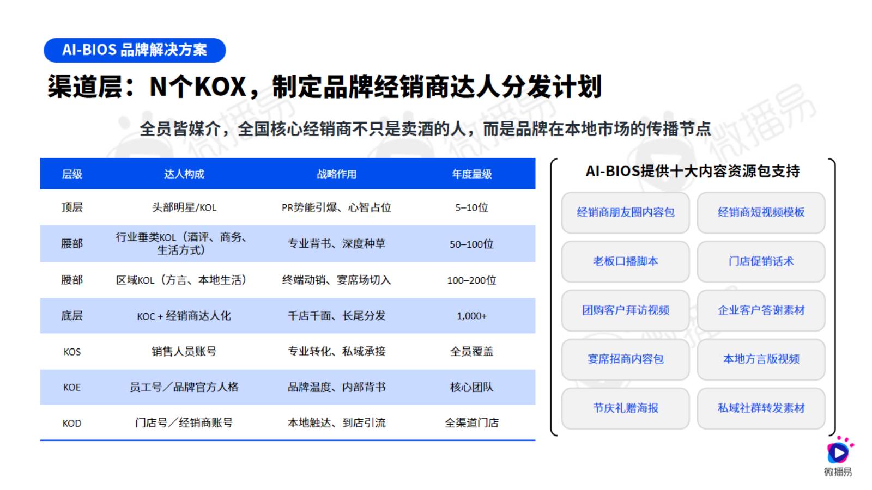Click the 全渠道门店 cell
872x490 pixels.
[472, 423]
